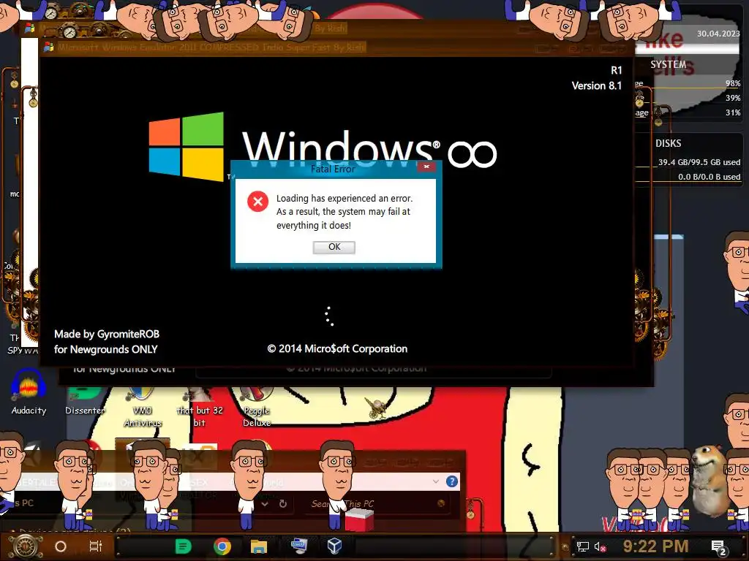Image resolution: width=749 pixels, height=561 pixels.
Task: Click the four-color Windows logo in the emulator
Action: (186, 147)
